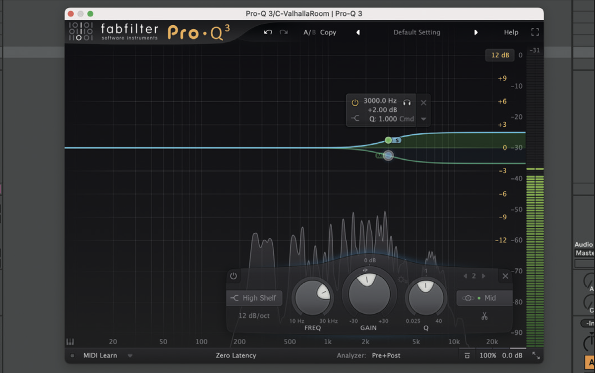Click the piano keyboard icon bottom left

pos(70,341)
